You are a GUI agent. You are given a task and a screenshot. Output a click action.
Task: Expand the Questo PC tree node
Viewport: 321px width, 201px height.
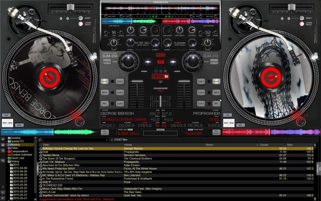point(6,142)
